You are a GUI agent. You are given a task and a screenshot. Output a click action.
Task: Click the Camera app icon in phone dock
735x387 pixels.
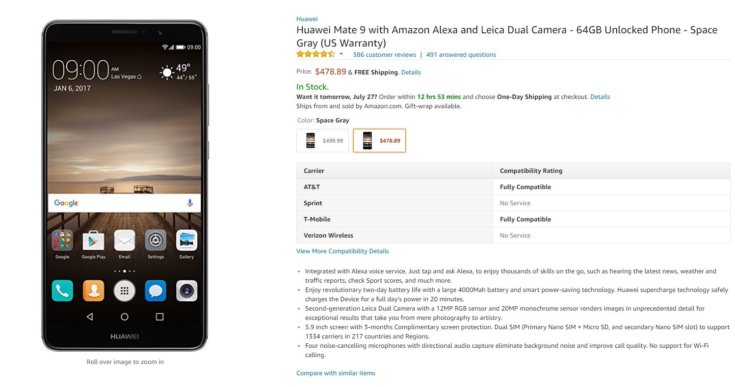coord(186,290)
